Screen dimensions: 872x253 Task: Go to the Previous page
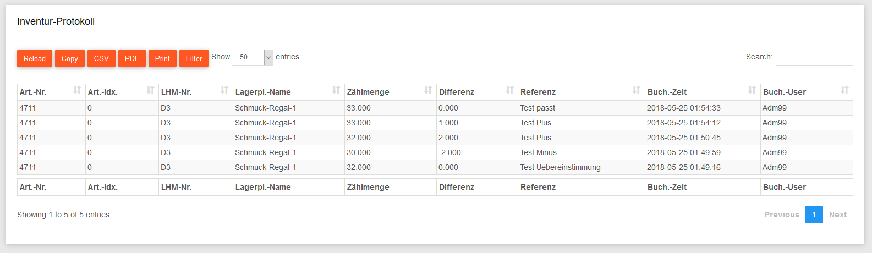(782, 215)
